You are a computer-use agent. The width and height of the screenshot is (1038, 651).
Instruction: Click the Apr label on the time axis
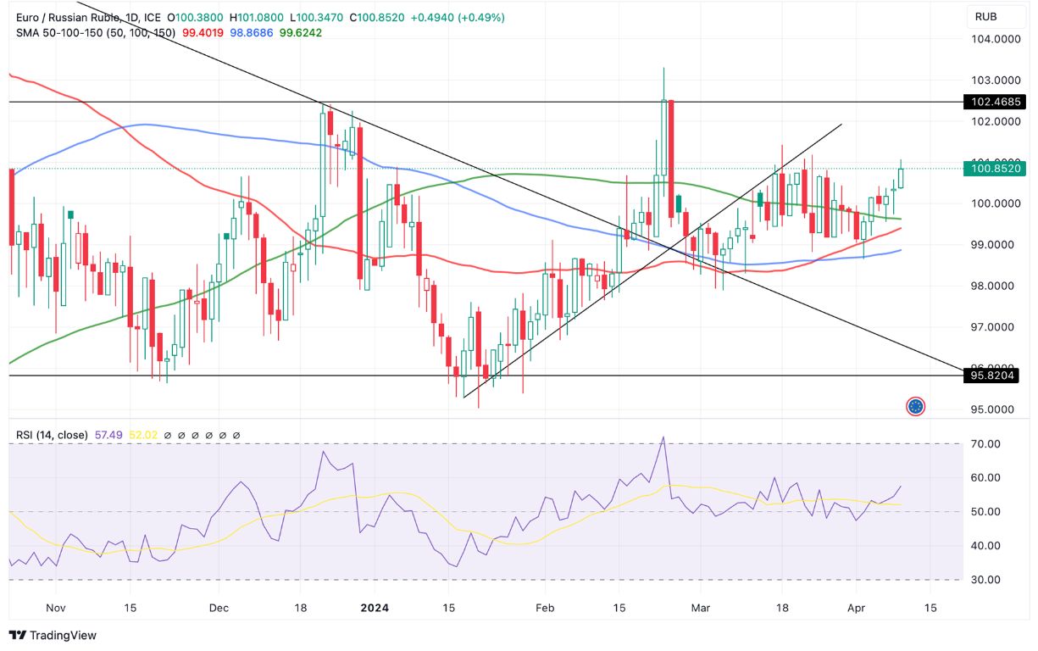(x=856, y=608)
